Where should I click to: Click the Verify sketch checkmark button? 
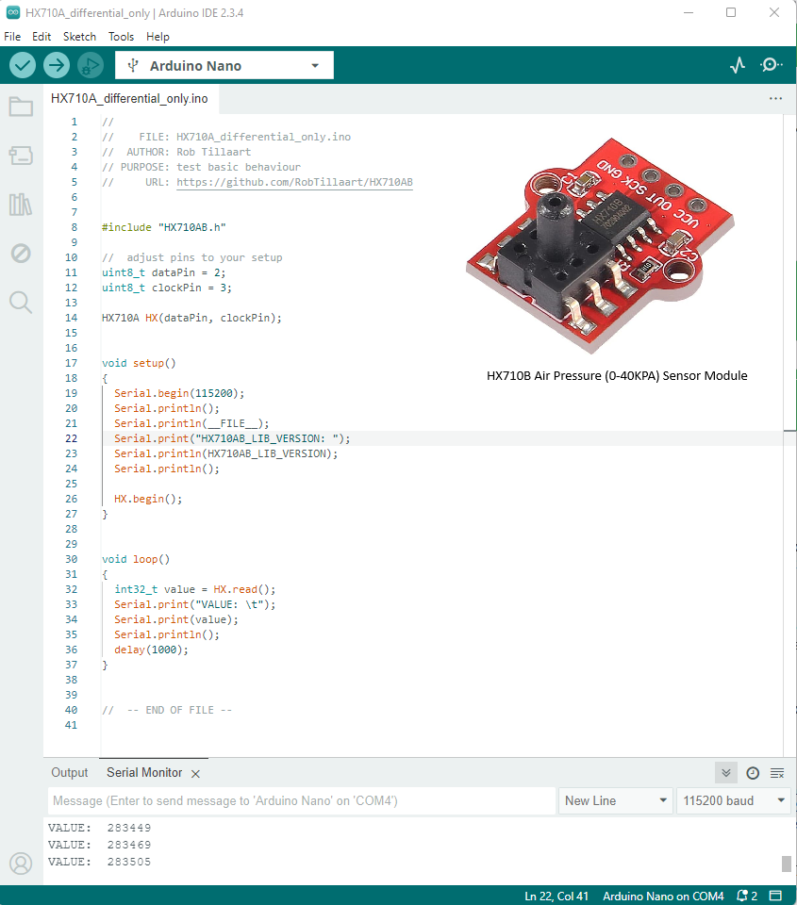point(23,65)
